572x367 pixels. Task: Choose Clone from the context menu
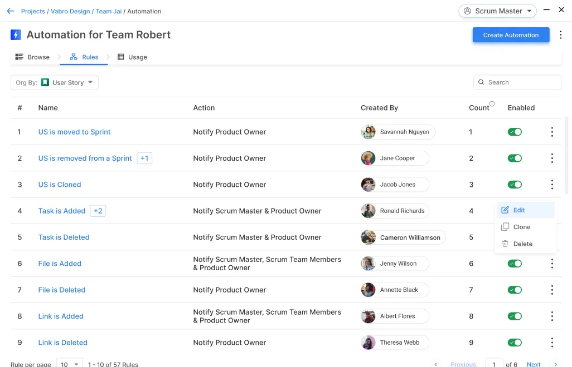click(521, 227)
